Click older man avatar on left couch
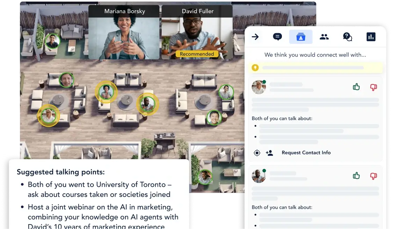393x229 pixels. [x=66, y=80]
